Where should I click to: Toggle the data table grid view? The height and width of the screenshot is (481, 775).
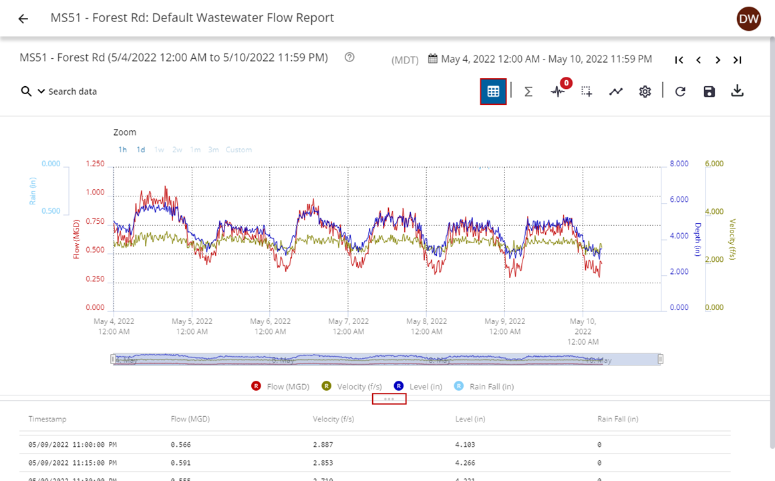click(493, 92)
